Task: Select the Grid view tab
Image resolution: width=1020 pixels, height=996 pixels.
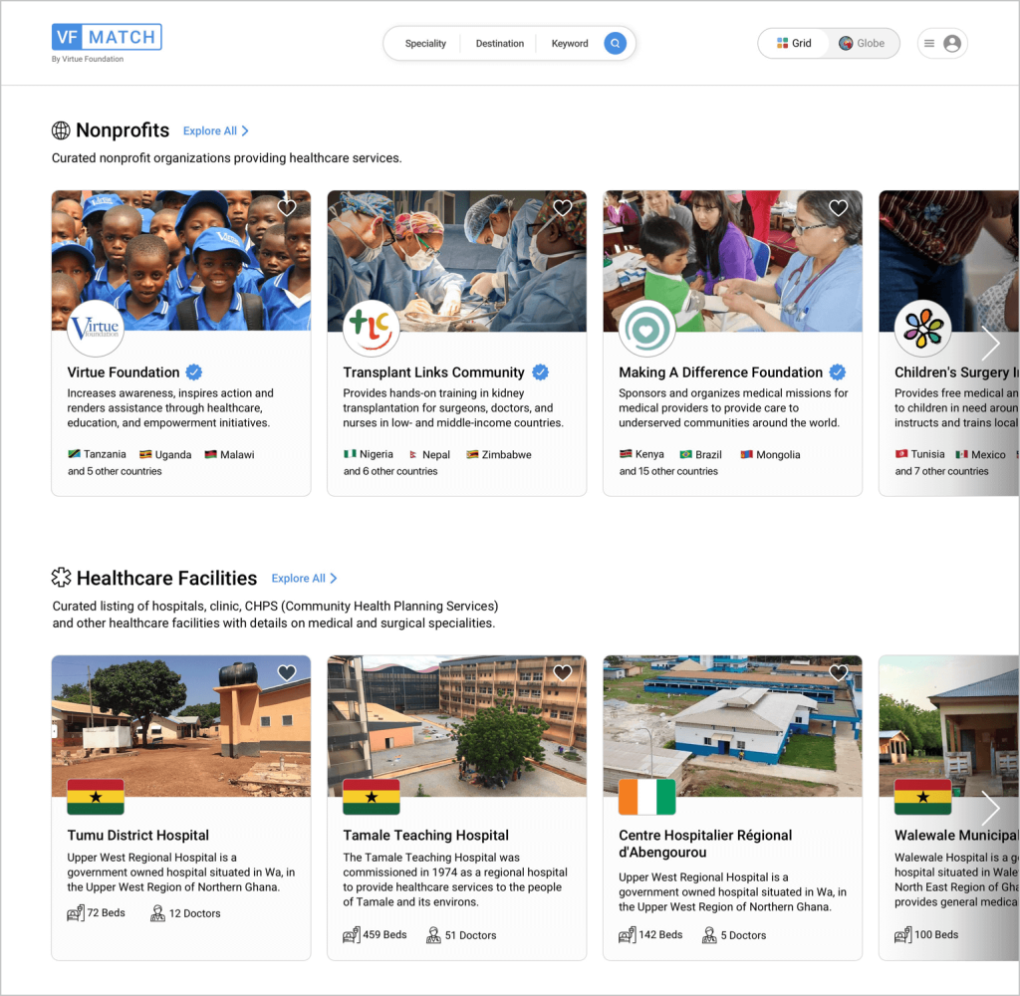Action: 794,44
